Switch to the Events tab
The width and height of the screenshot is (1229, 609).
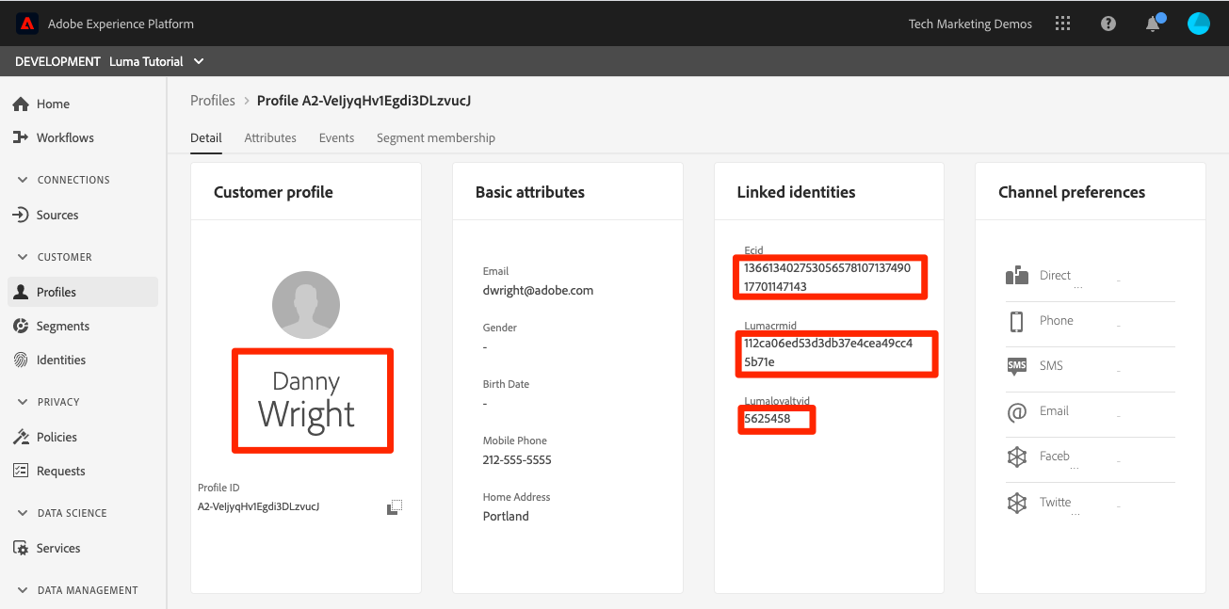coord(336,137)
